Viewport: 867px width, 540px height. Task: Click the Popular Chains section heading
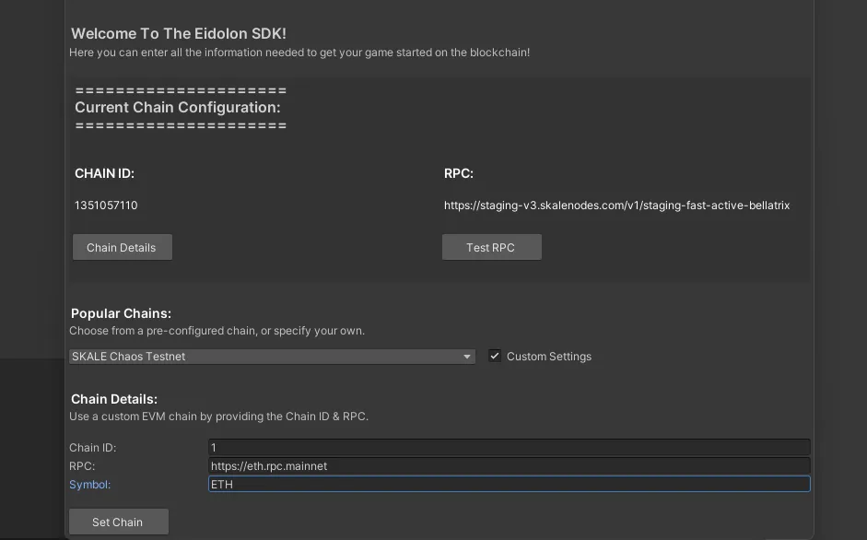121,313
